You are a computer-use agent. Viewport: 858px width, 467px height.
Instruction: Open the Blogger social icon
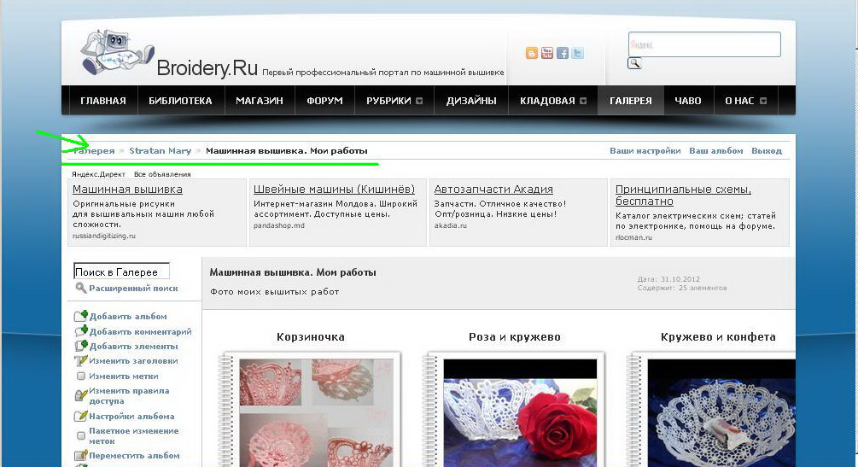(531, 53)
